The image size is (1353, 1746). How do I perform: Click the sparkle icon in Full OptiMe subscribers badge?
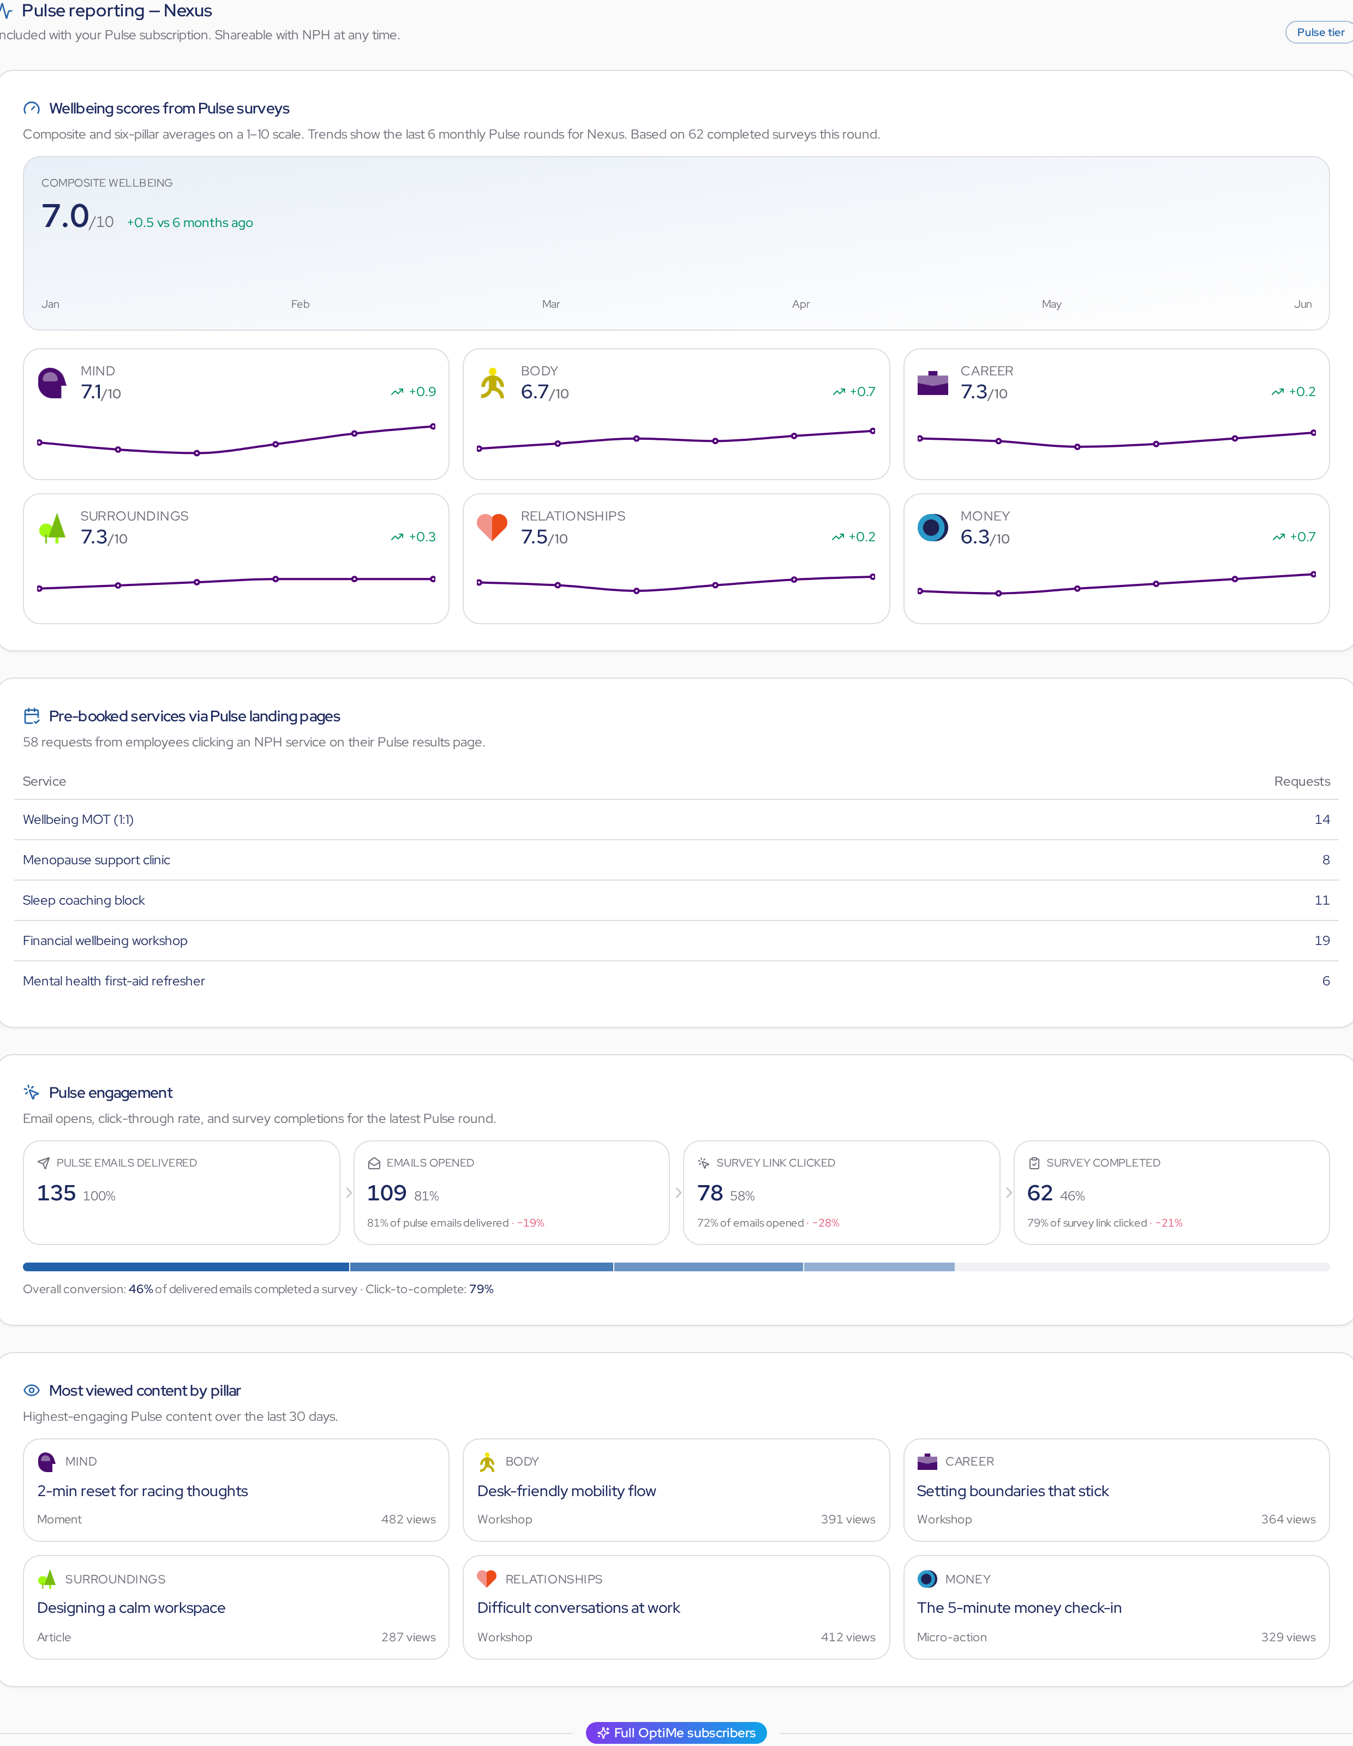coord(603,1733)
